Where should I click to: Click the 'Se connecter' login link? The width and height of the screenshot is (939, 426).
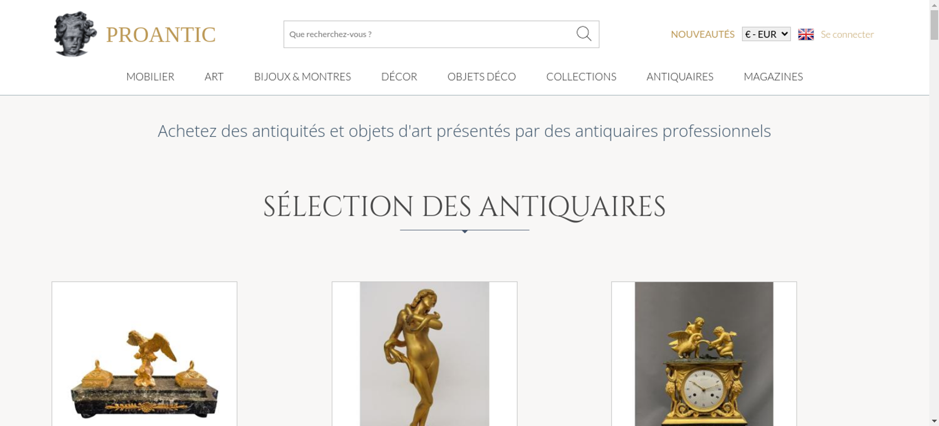click(x=847, y=34)
